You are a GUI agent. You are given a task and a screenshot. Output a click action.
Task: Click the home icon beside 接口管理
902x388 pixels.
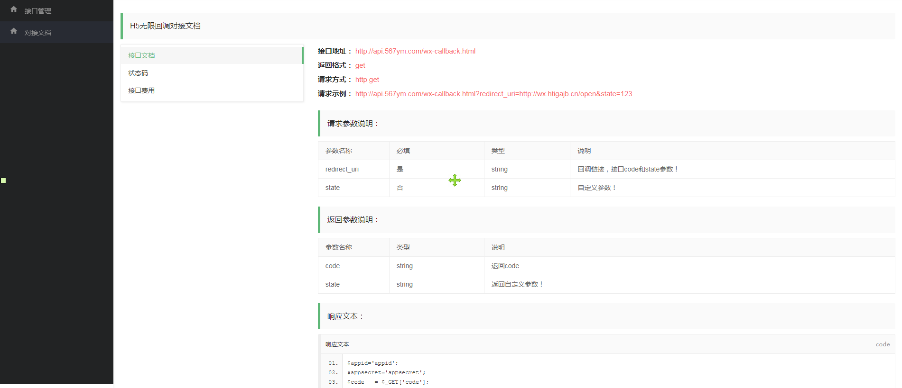point(14,9)
